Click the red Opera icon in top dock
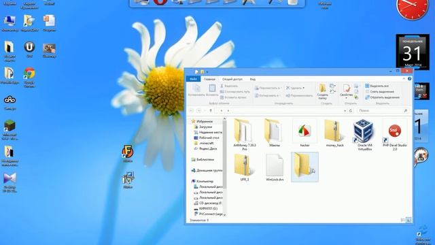Viewport: 435px width, 245px height. pyautogui.click(x=160, y=2)
